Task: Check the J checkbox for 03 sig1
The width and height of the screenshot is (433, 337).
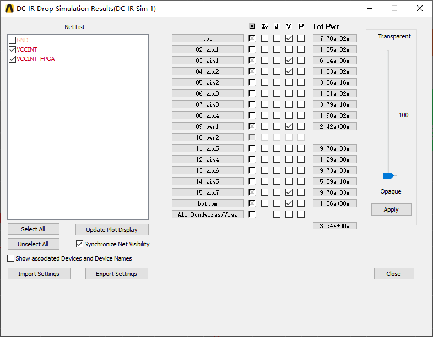Action: [x=277, y=60]
